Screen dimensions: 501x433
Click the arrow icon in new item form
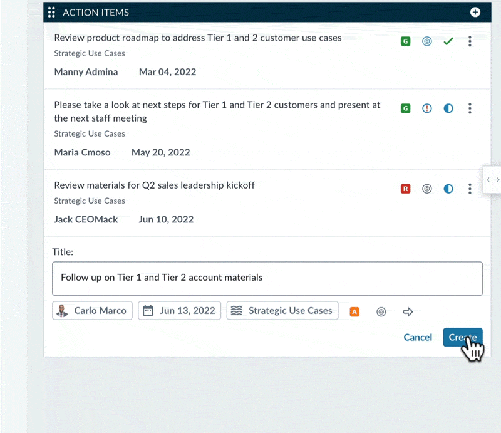click(x=408, y=311)
